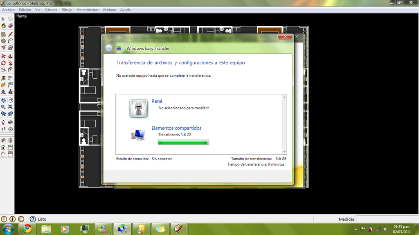
Task: Click the green transfer progress bar
Action: (183, 142)
